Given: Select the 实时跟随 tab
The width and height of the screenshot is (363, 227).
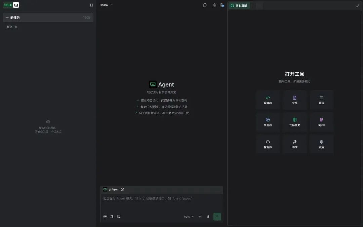Looking at the screenshot, I should pos(239,6).
